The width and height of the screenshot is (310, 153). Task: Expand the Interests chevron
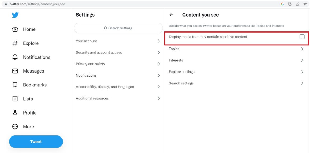click(302, 60)
